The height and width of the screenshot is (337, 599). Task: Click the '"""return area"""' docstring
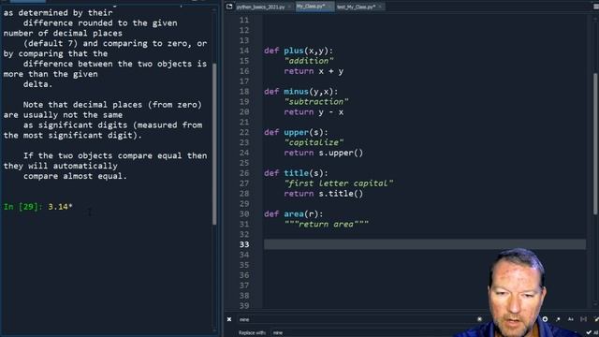pos(327,225)
